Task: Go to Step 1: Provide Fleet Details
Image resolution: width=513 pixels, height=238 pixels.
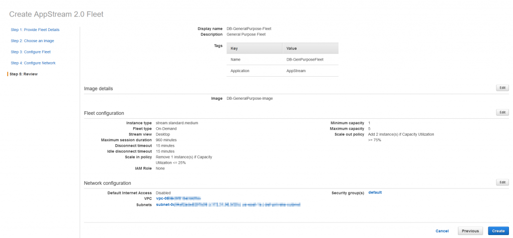Action: point(35,30)
